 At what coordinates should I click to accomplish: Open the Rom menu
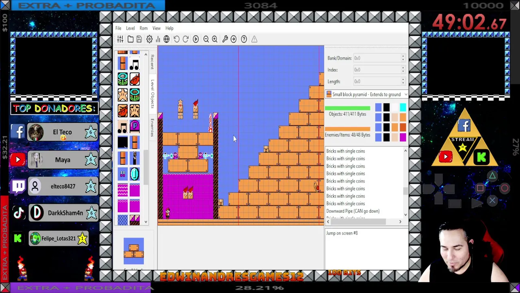click(143, 28)
